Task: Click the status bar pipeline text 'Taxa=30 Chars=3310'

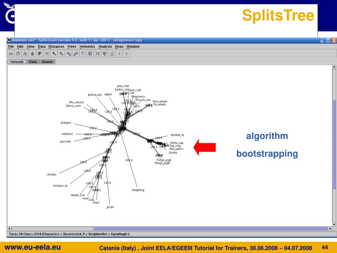Action: (x=25, y=234)
